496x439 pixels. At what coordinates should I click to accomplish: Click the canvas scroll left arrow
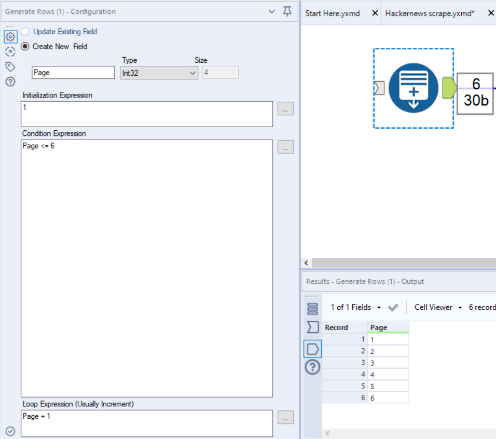306,263
